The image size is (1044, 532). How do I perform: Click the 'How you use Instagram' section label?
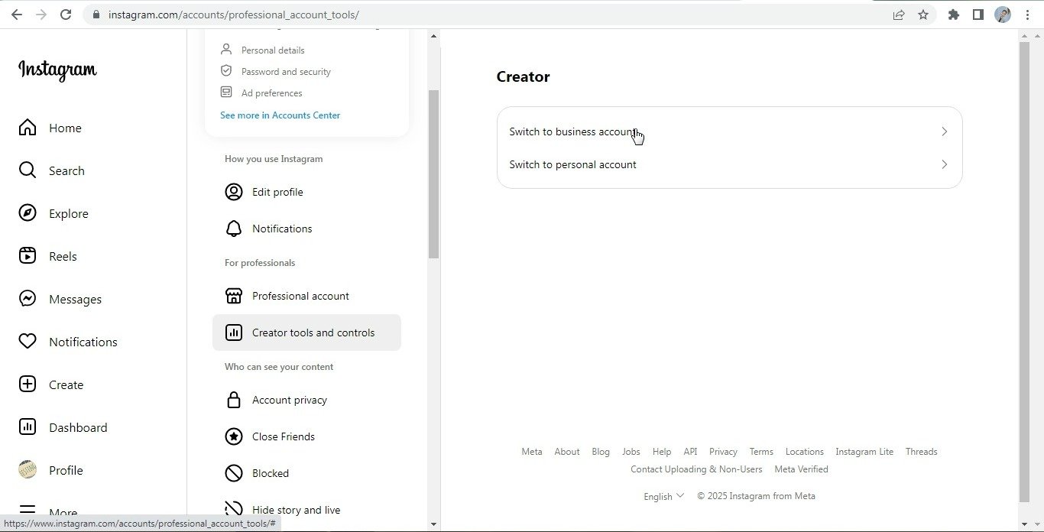click(x=274, y=159)
